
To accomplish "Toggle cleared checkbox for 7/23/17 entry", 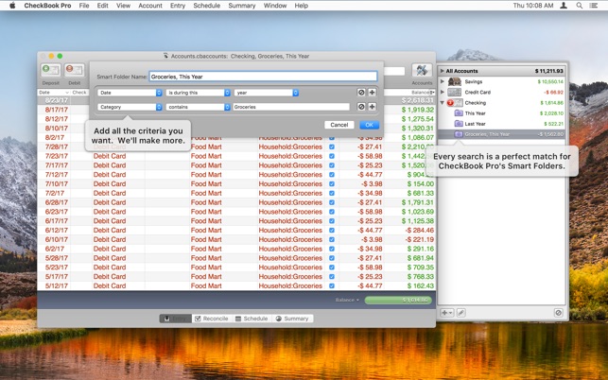I will [332, 156].
